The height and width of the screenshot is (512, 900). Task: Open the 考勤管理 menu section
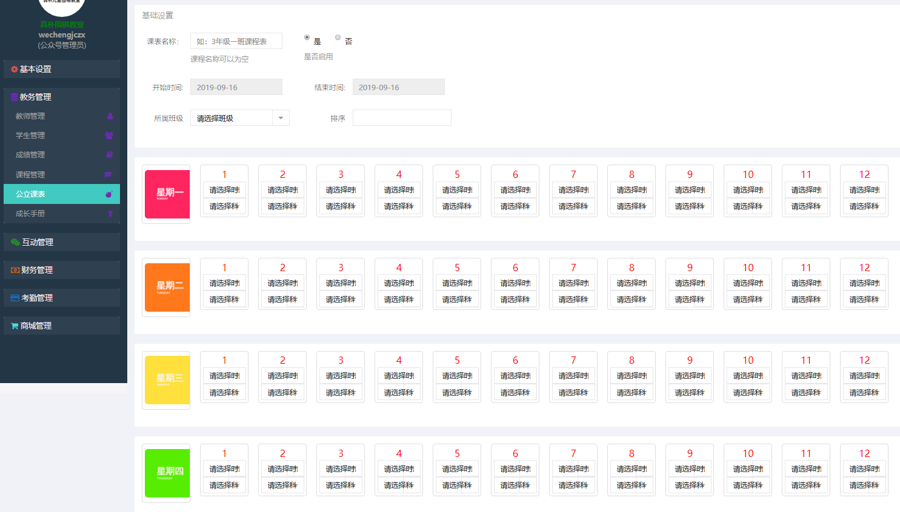click(62, 298)
